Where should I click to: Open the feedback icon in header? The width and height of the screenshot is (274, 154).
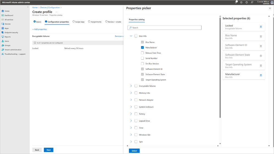pos(252,2)
